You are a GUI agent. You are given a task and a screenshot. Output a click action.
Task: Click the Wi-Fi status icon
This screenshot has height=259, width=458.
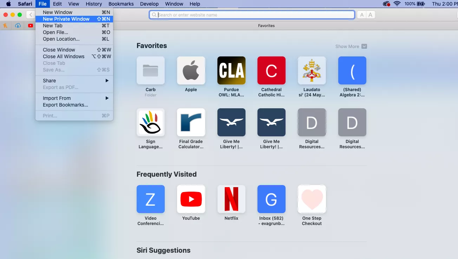(x=397, y=4)
